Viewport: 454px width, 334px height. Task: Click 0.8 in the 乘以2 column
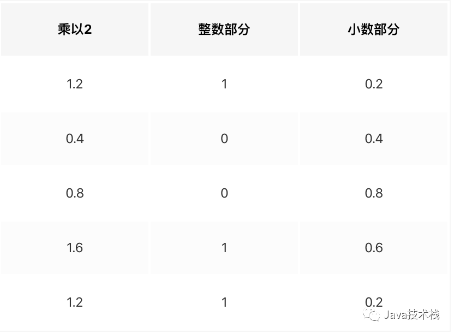pyautogui.click(x=75, y=193)
